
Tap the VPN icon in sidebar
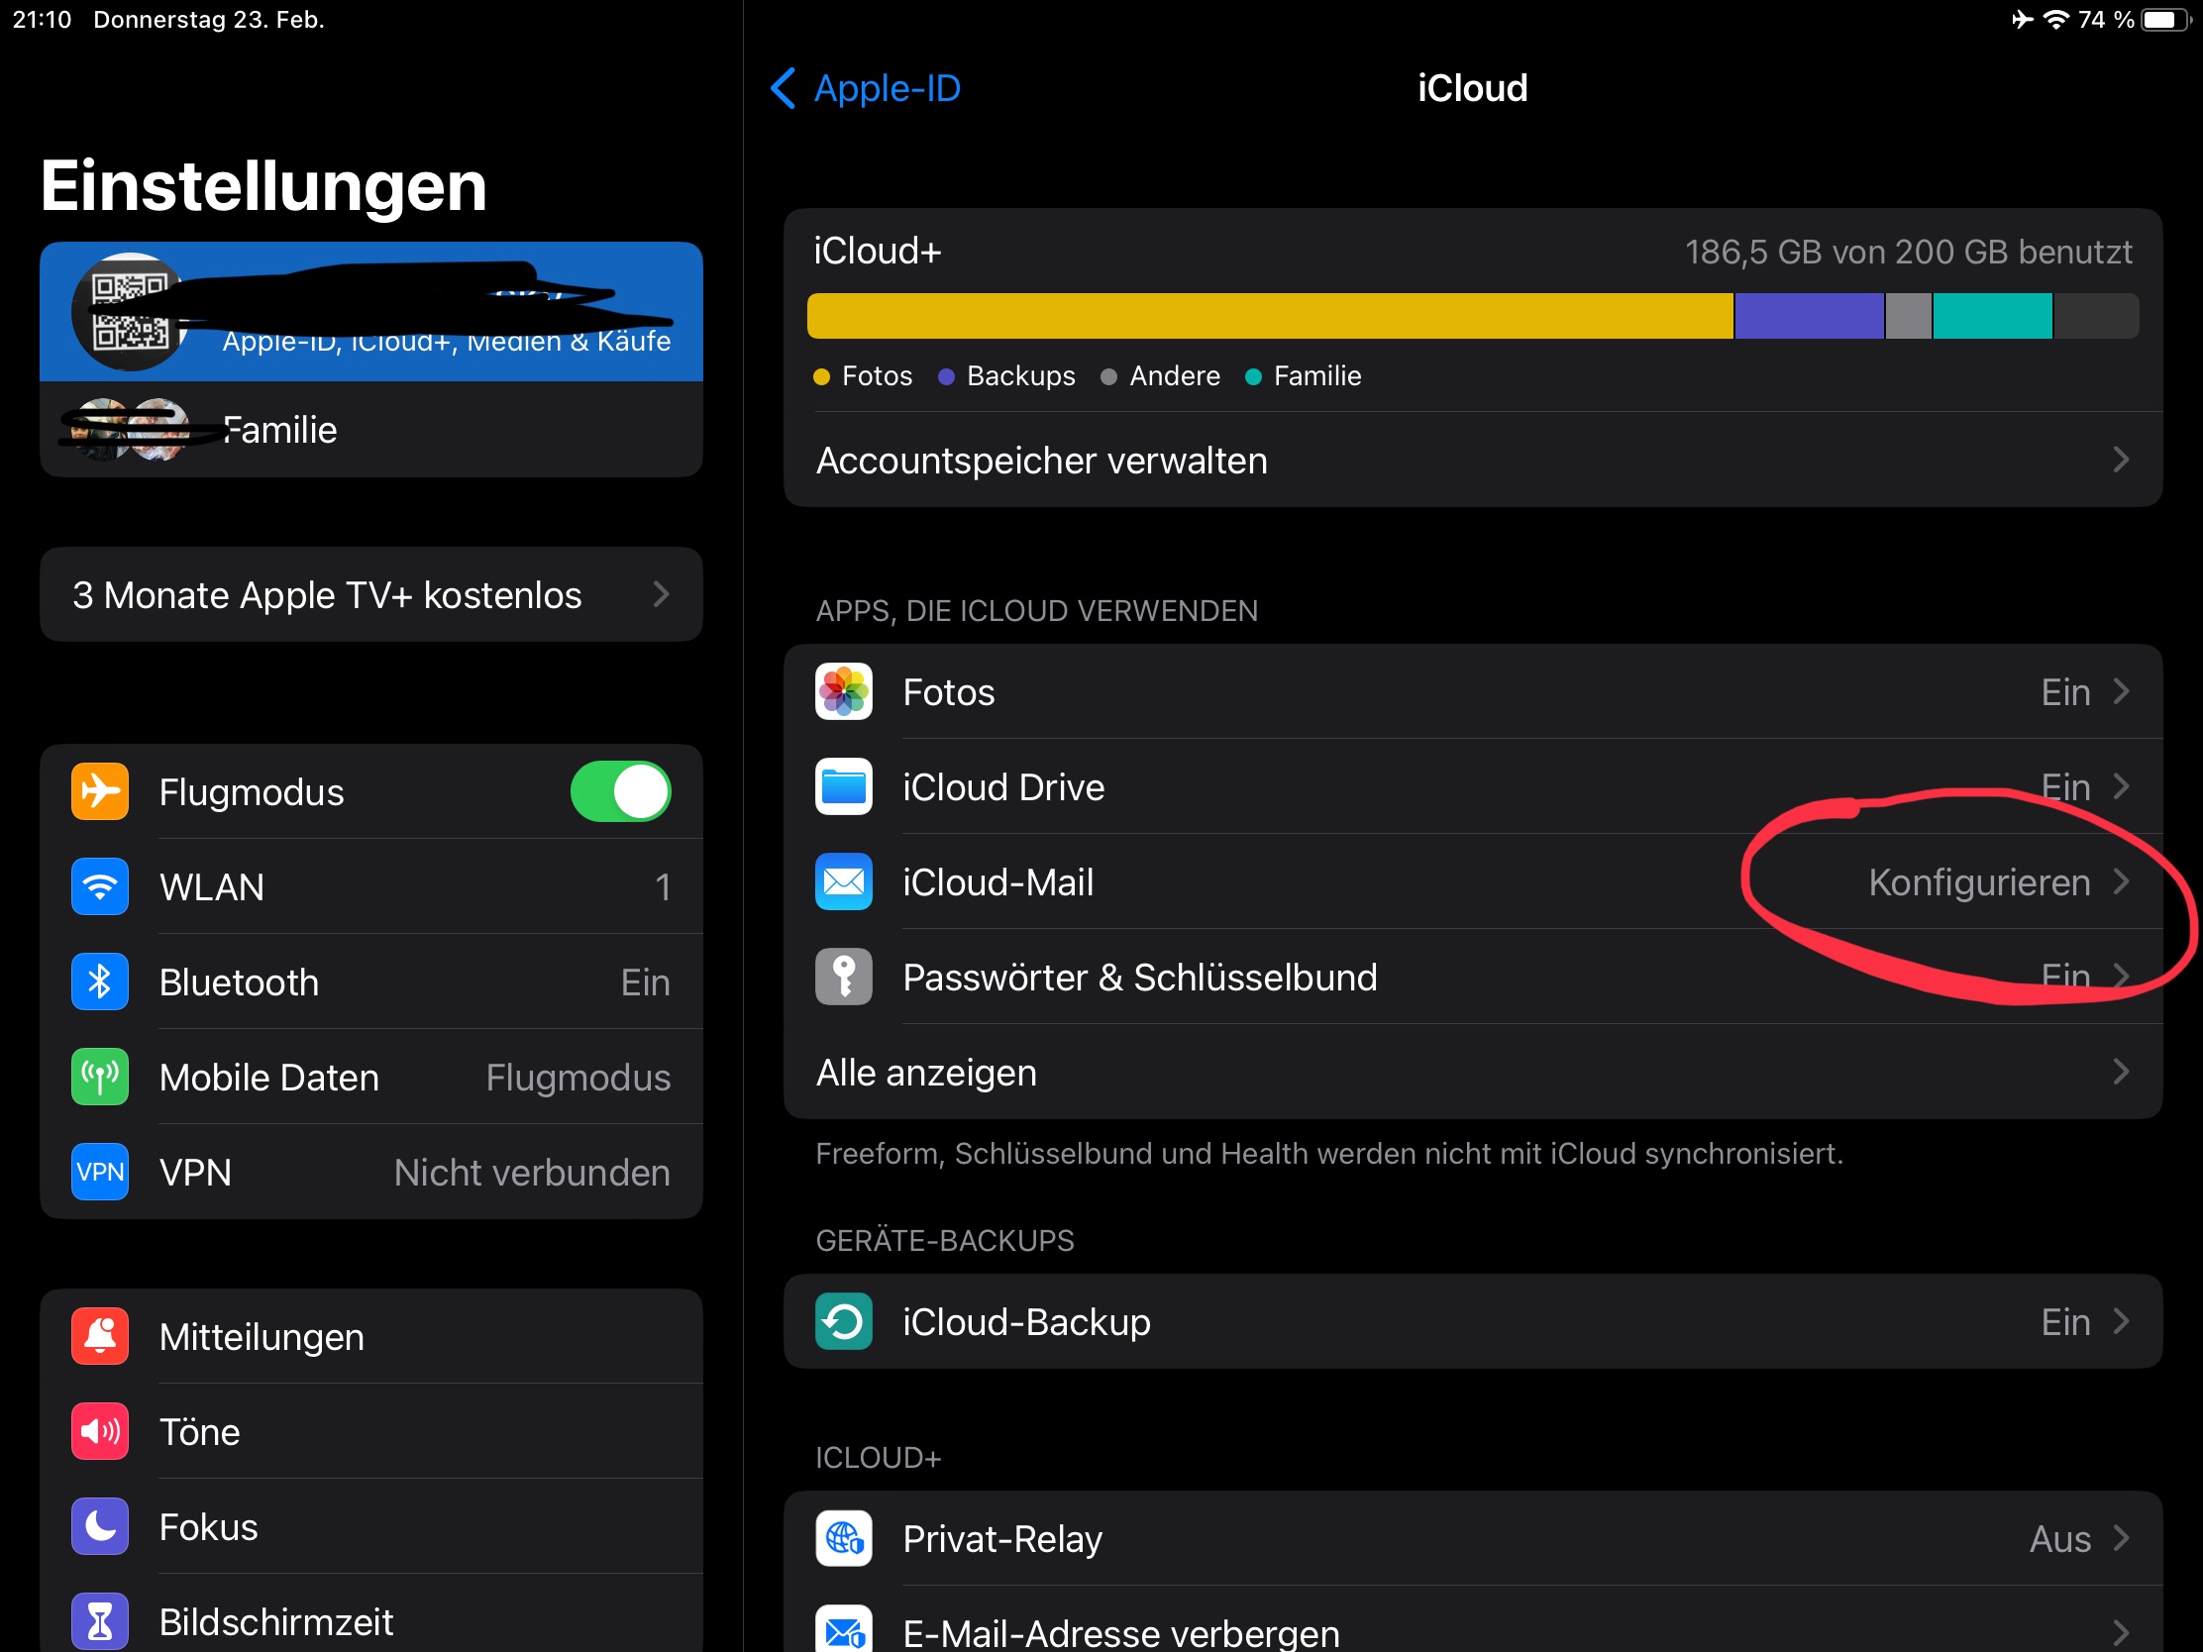(100, 1172)
